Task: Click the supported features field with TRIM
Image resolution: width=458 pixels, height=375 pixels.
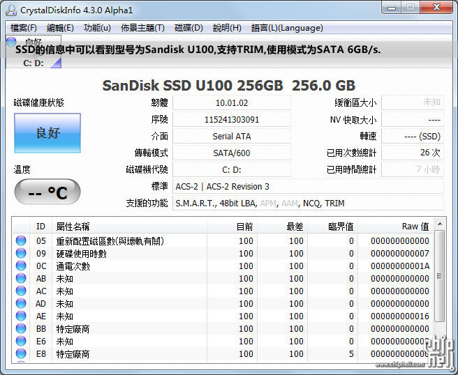Action: pos(308,203)
